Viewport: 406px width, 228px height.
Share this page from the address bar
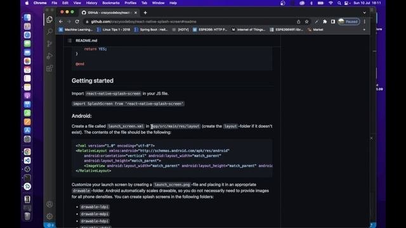coord(299,22)
